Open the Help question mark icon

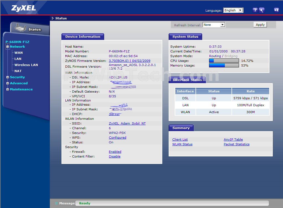(255, 10)
